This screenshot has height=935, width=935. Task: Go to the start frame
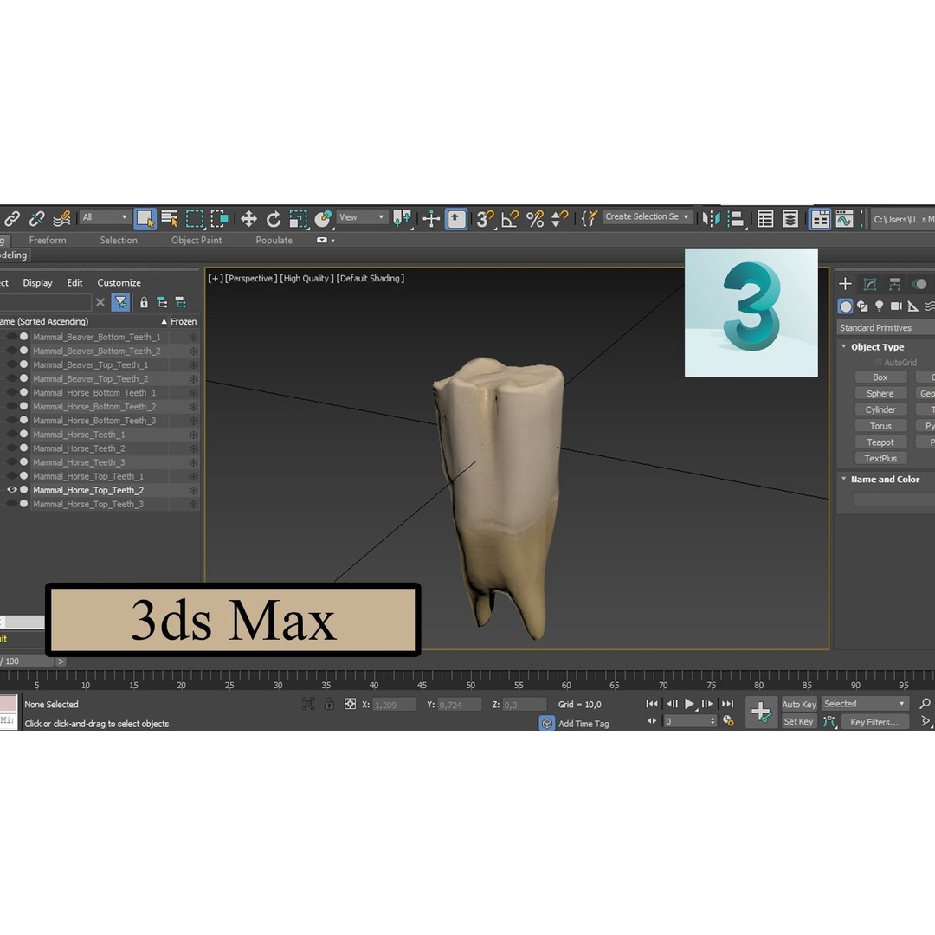pos(652,704)
